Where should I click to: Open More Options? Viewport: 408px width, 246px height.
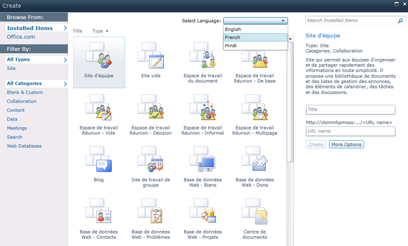346,145
